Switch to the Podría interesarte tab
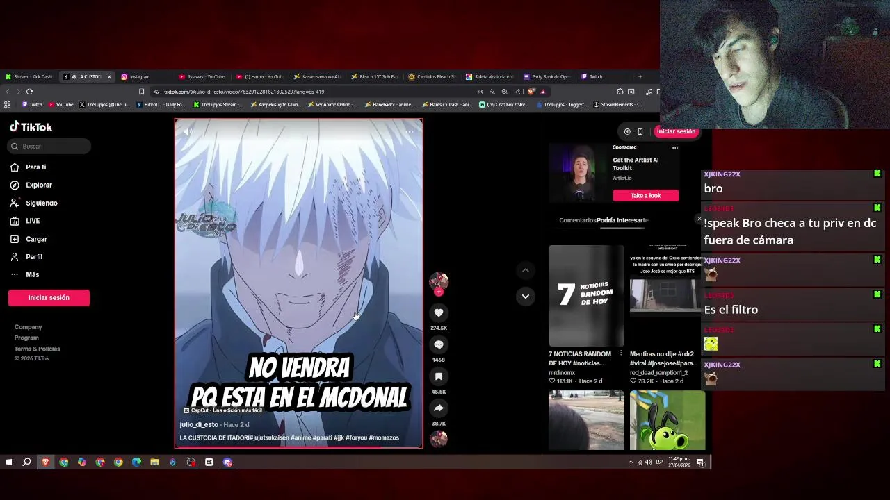The width and height of the screenshot is (890, 500). pos(622,220)
